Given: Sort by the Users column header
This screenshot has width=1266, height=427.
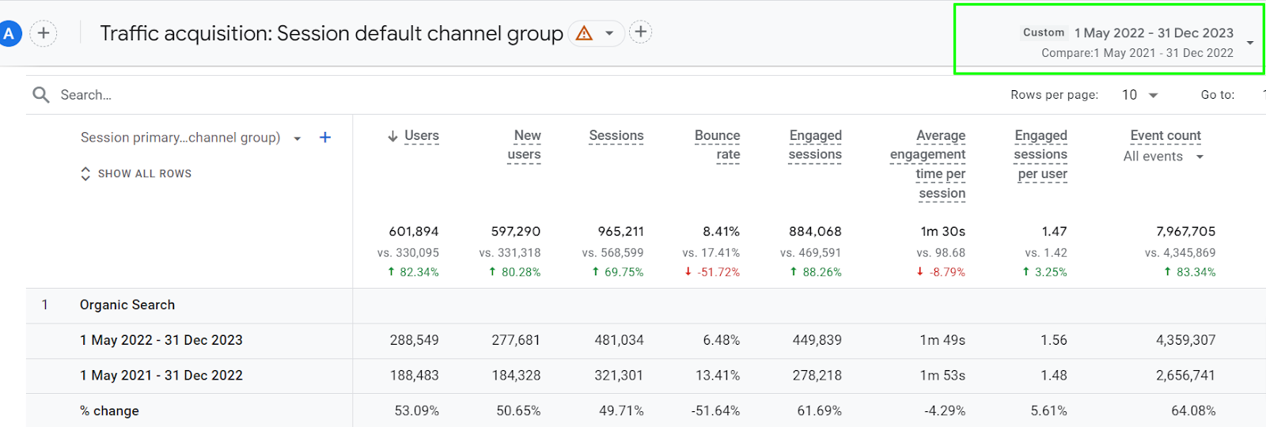Looking at the screenshot, I should [421, 136].
